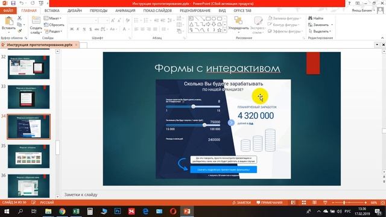Expand the shapes gallery more arrow
The height and width of the screenshot is (217, 386).
225,30
